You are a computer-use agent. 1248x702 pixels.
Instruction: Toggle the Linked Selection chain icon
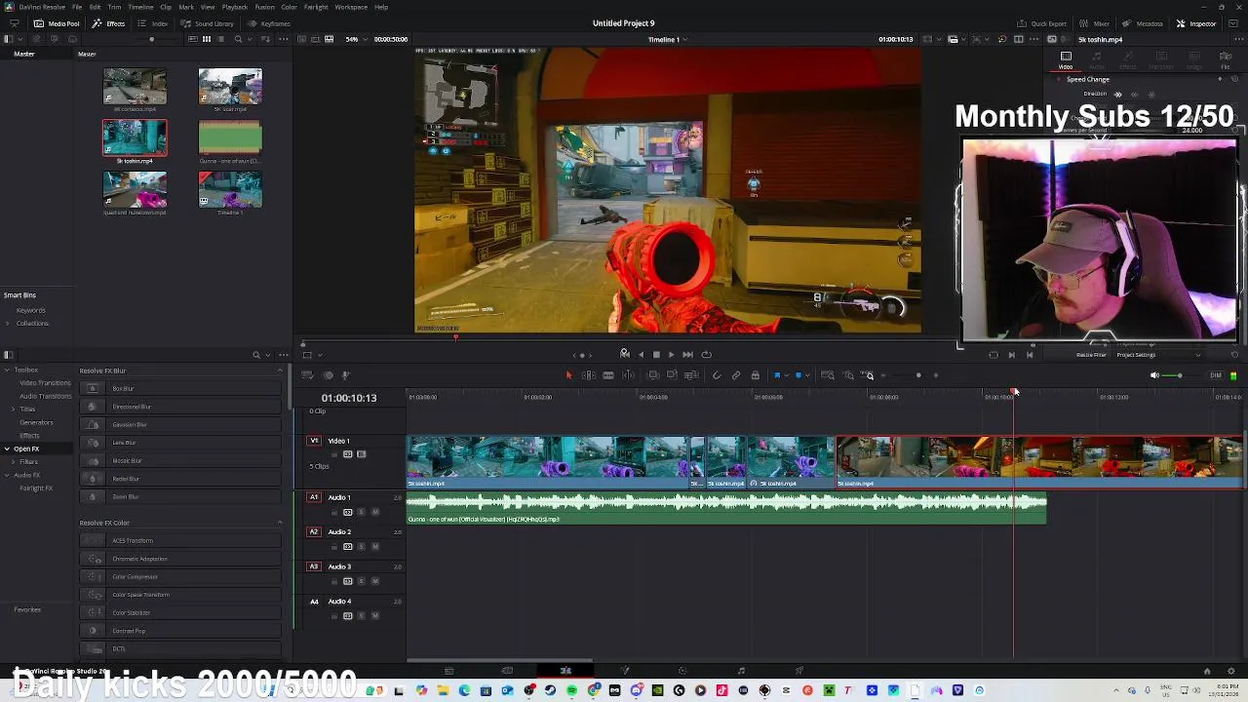(736, 375)
